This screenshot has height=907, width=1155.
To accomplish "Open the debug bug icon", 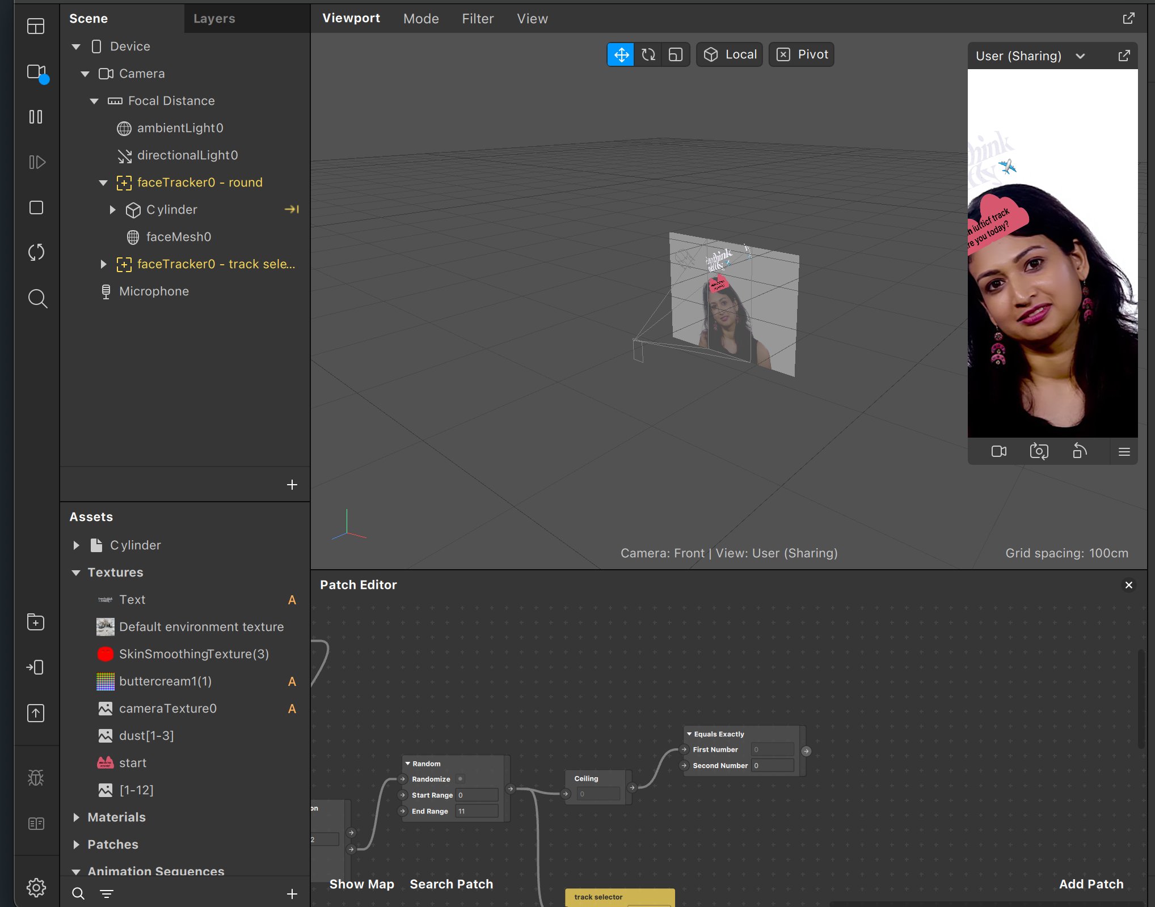I will click(x=36, y=778).
